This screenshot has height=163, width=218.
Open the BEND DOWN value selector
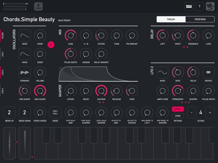click(x=25, y=112)
